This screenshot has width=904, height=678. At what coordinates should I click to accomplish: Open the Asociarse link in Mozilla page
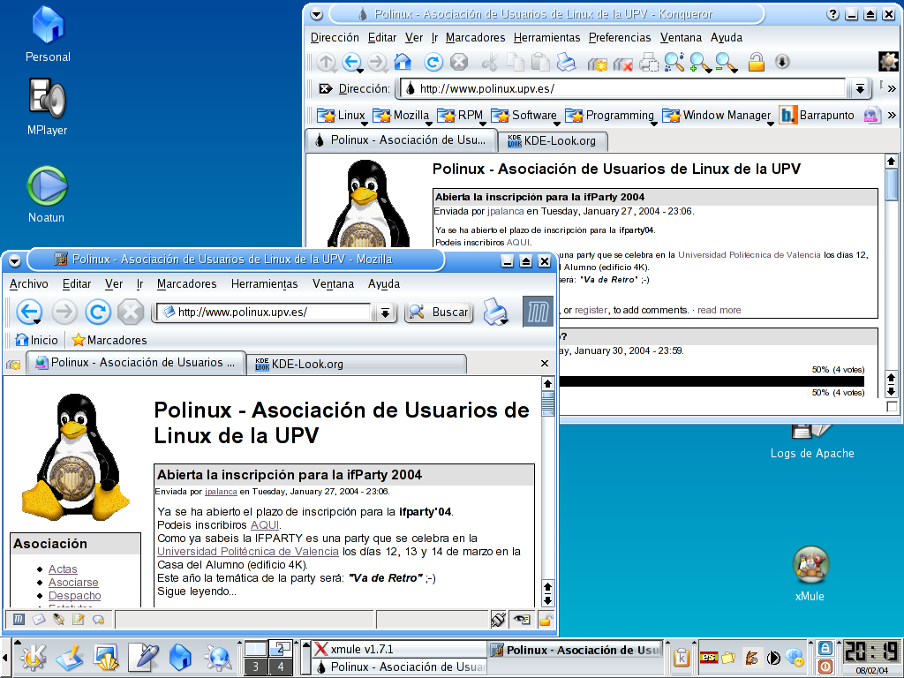point(73,583)
